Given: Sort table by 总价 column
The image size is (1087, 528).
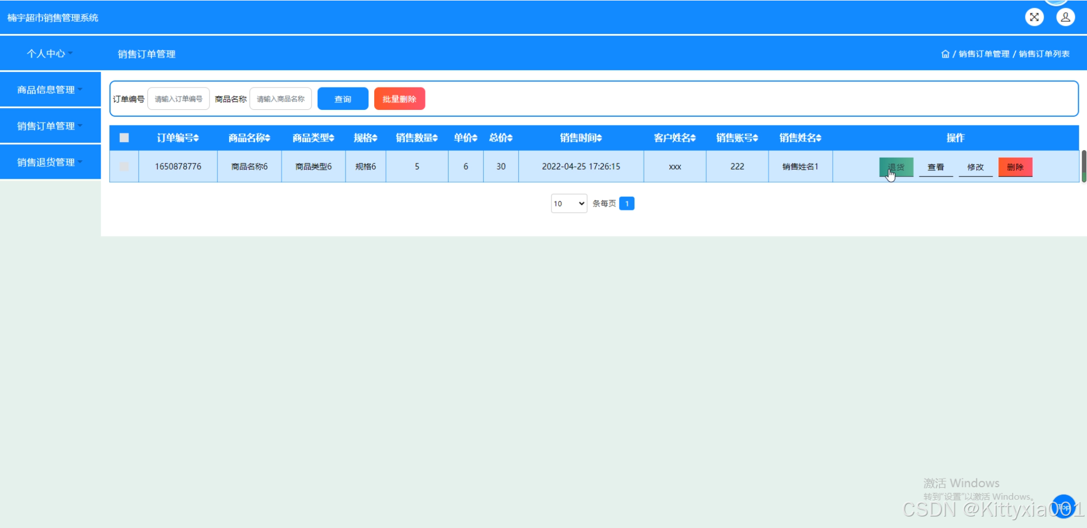Looking at the screenshot, I should coord(501,138).
